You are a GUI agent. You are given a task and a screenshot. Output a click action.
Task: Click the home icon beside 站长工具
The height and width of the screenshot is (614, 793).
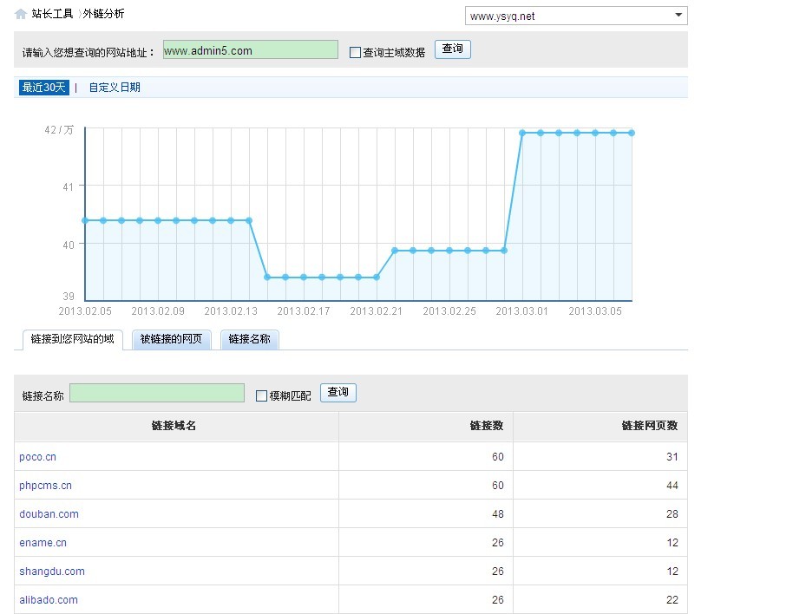[x=21, y=14]
